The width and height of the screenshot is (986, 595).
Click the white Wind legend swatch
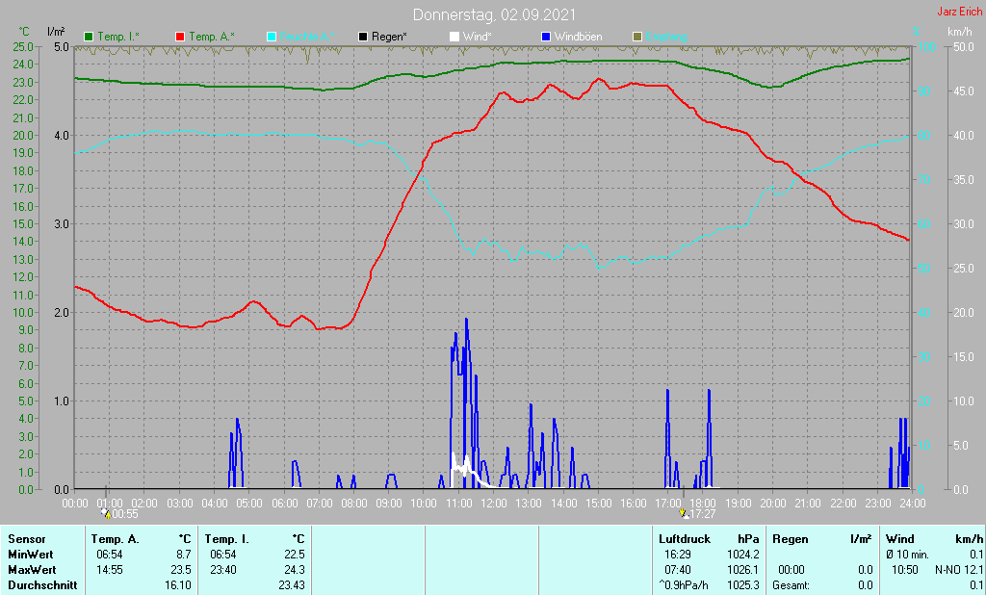click(454, 37)
